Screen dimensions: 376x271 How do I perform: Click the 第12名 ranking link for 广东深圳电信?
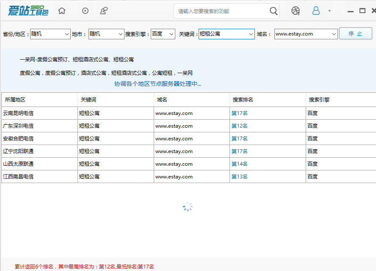click(240, 126)
